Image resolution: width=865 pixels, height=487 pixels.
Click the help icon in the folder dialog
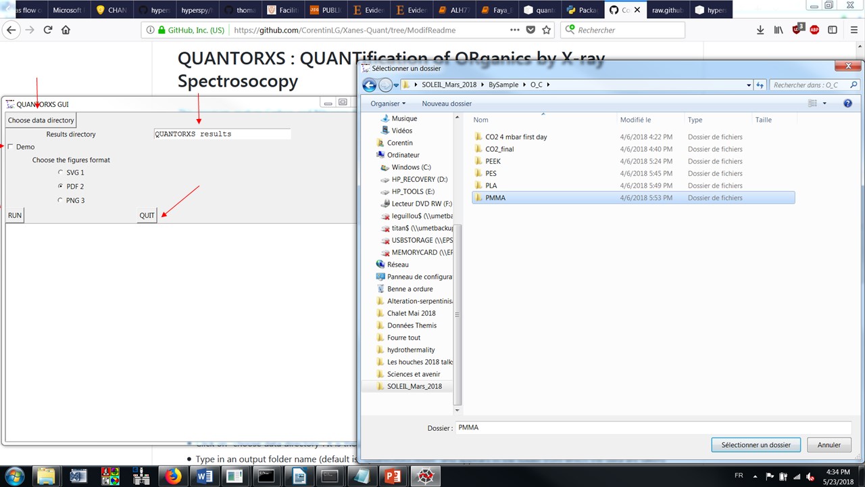(847, 103)
